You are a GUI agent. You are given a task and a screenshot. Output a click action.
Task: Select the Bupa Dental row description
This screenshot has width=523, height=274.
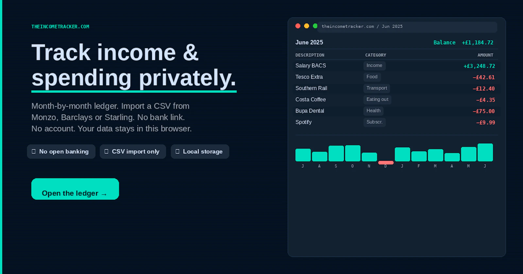[310, 111]
